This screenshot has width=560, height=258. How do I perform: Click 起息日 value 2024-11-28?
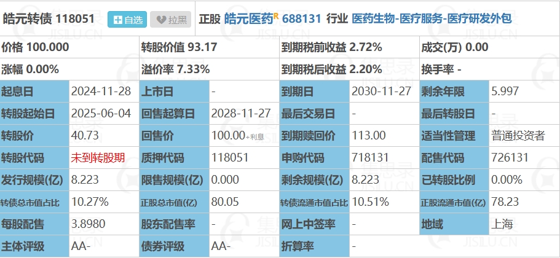(x=101, y=92)
